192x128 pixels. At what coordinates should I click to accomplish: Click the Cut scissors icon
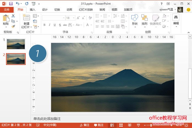tap(13, 16)
